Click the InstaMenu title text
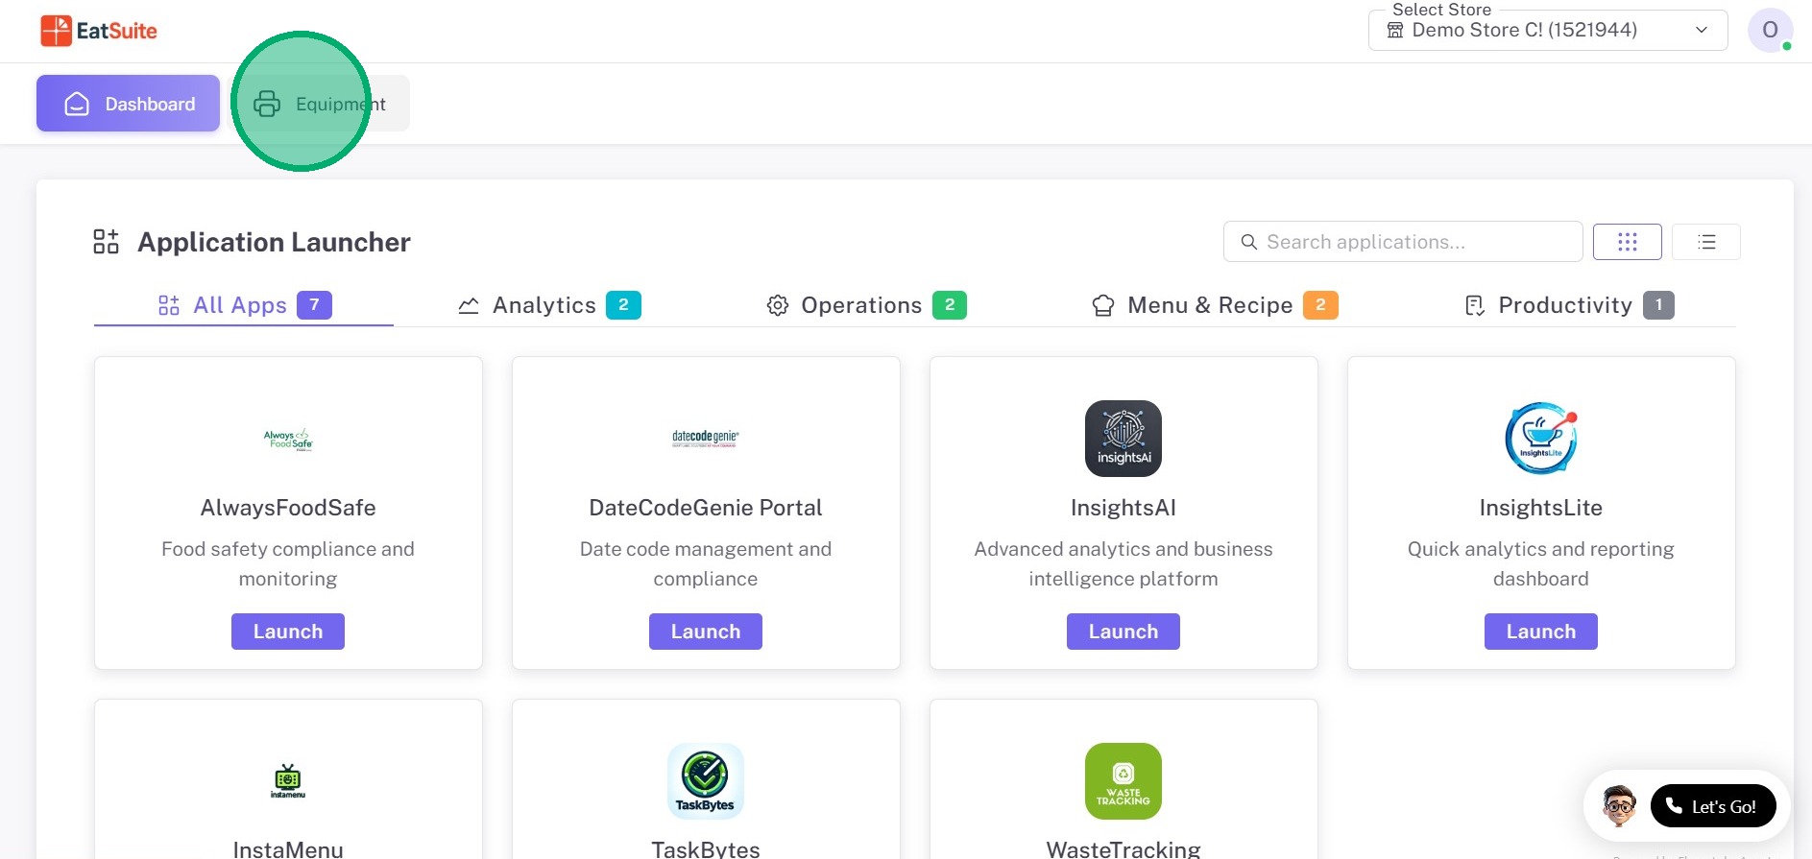The height and width of the screenshot is (859, 1812). coord(288,849)
